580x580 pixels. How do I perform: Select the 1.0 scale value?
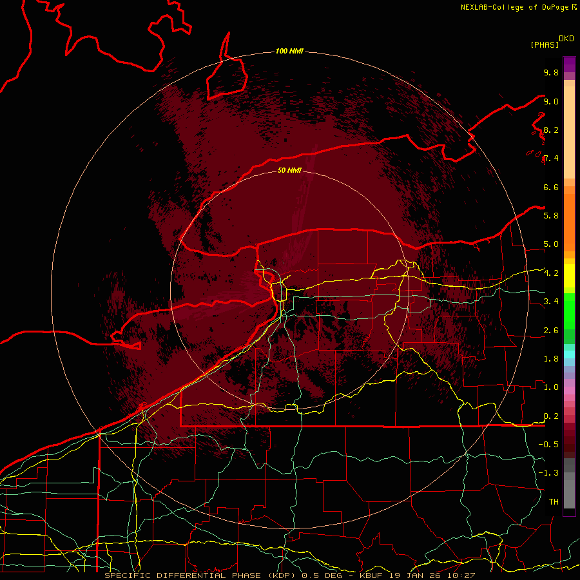point(551,387)
